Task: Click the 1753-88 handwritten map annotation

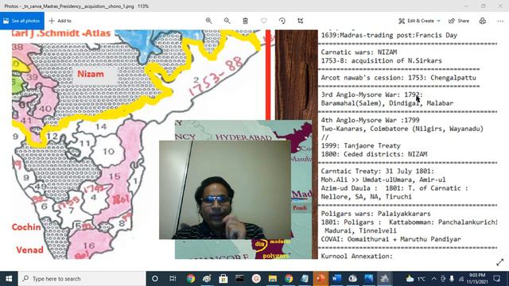Action: (216, 76)
